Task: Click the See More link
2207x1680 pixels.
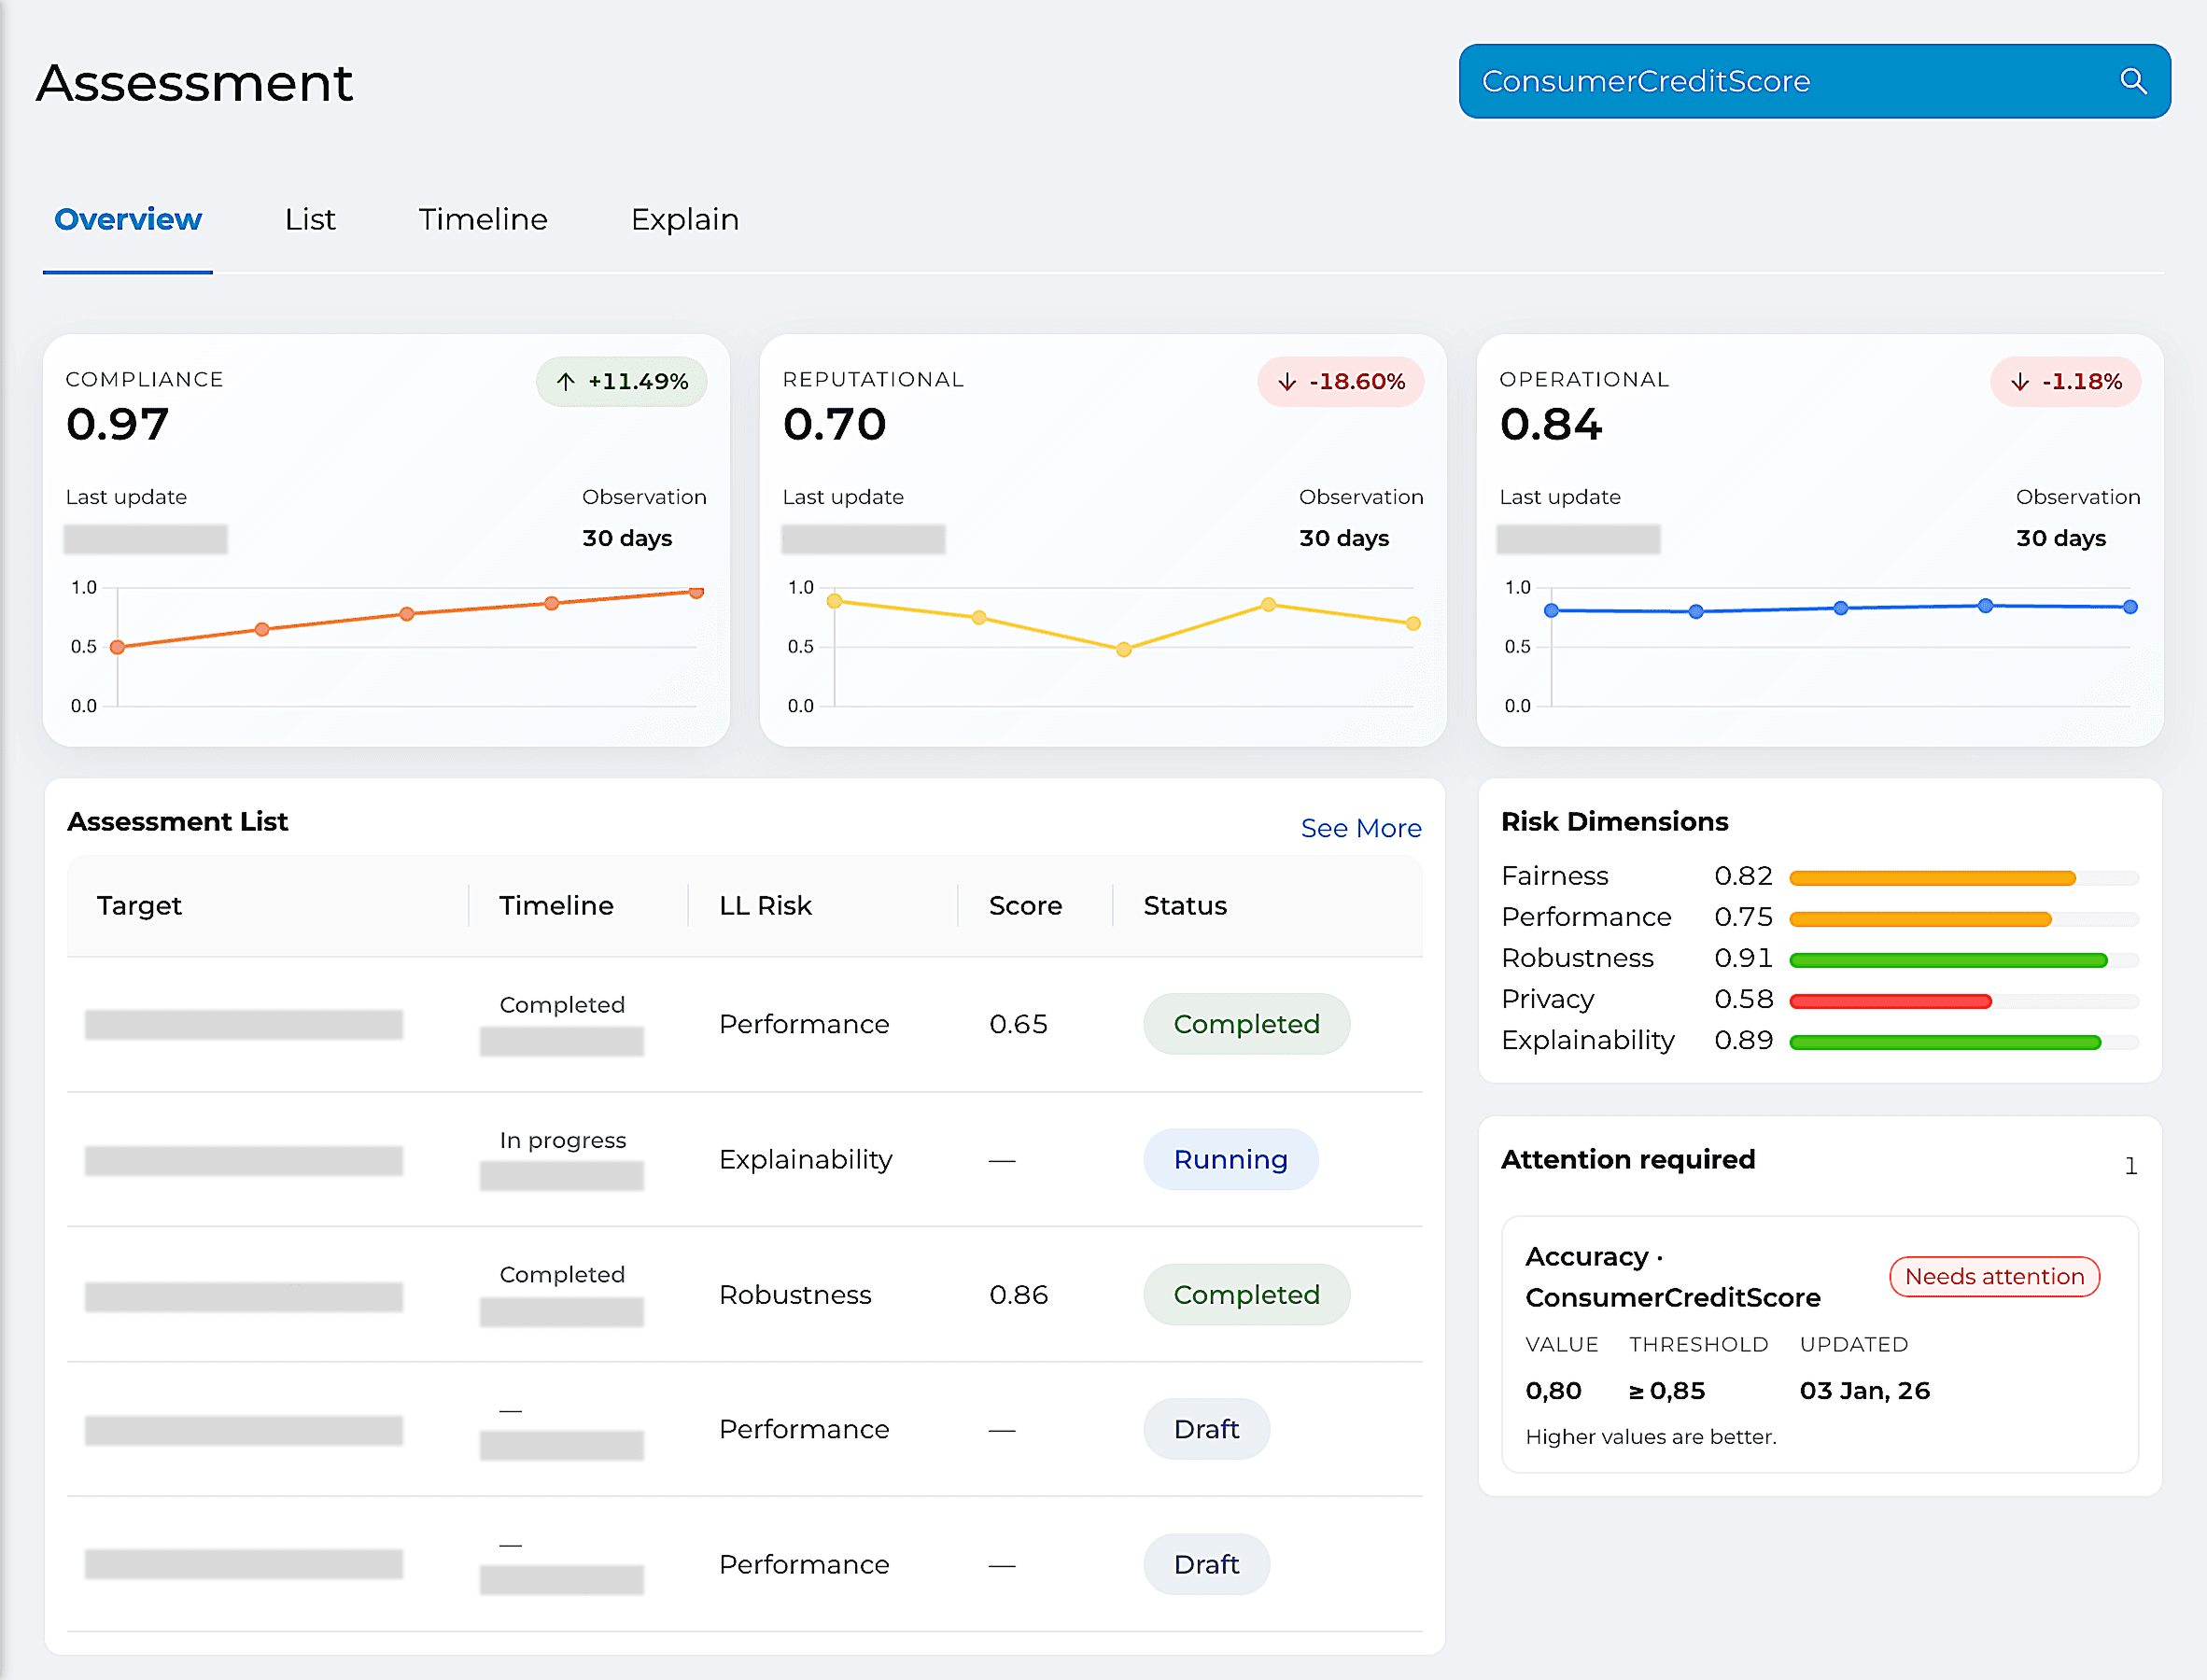Action: 1361,828
